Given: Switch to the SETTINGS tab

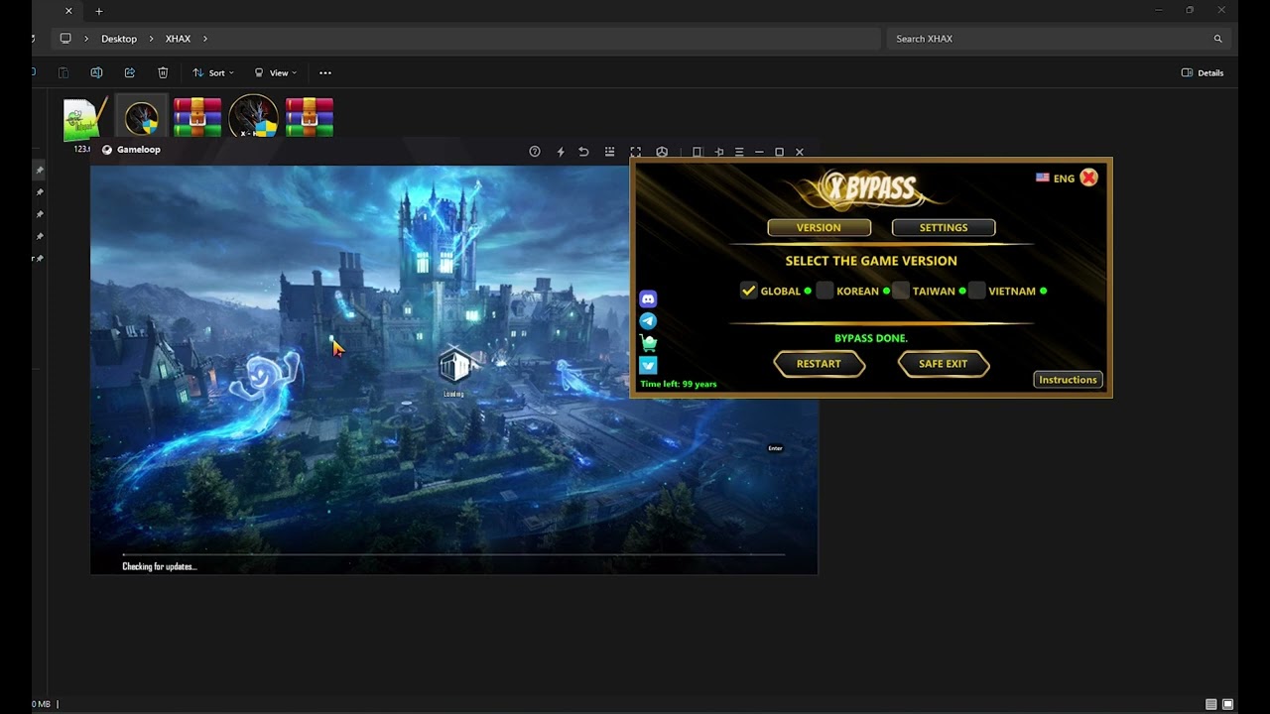Looking at the screenshot, I should click(944, 228).
